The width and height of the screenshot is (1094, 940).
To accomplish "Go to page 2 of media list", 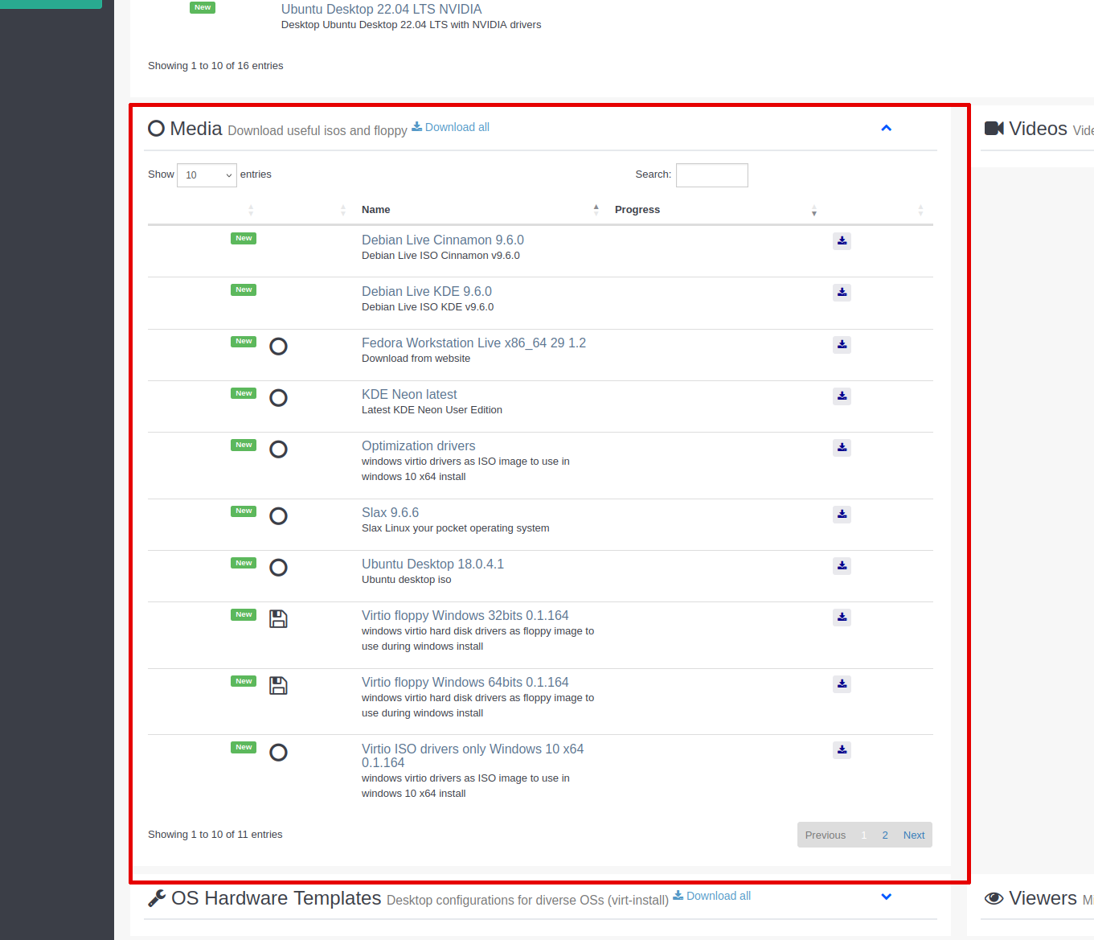I will 884,835.
